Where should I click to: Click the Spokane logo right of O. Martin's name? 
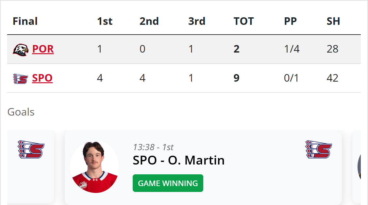(x=319, y=150)
